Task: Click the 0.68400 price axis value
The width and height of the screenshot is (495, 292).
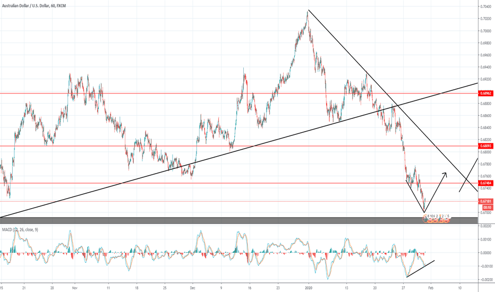Action: click(x=486, y=128)
